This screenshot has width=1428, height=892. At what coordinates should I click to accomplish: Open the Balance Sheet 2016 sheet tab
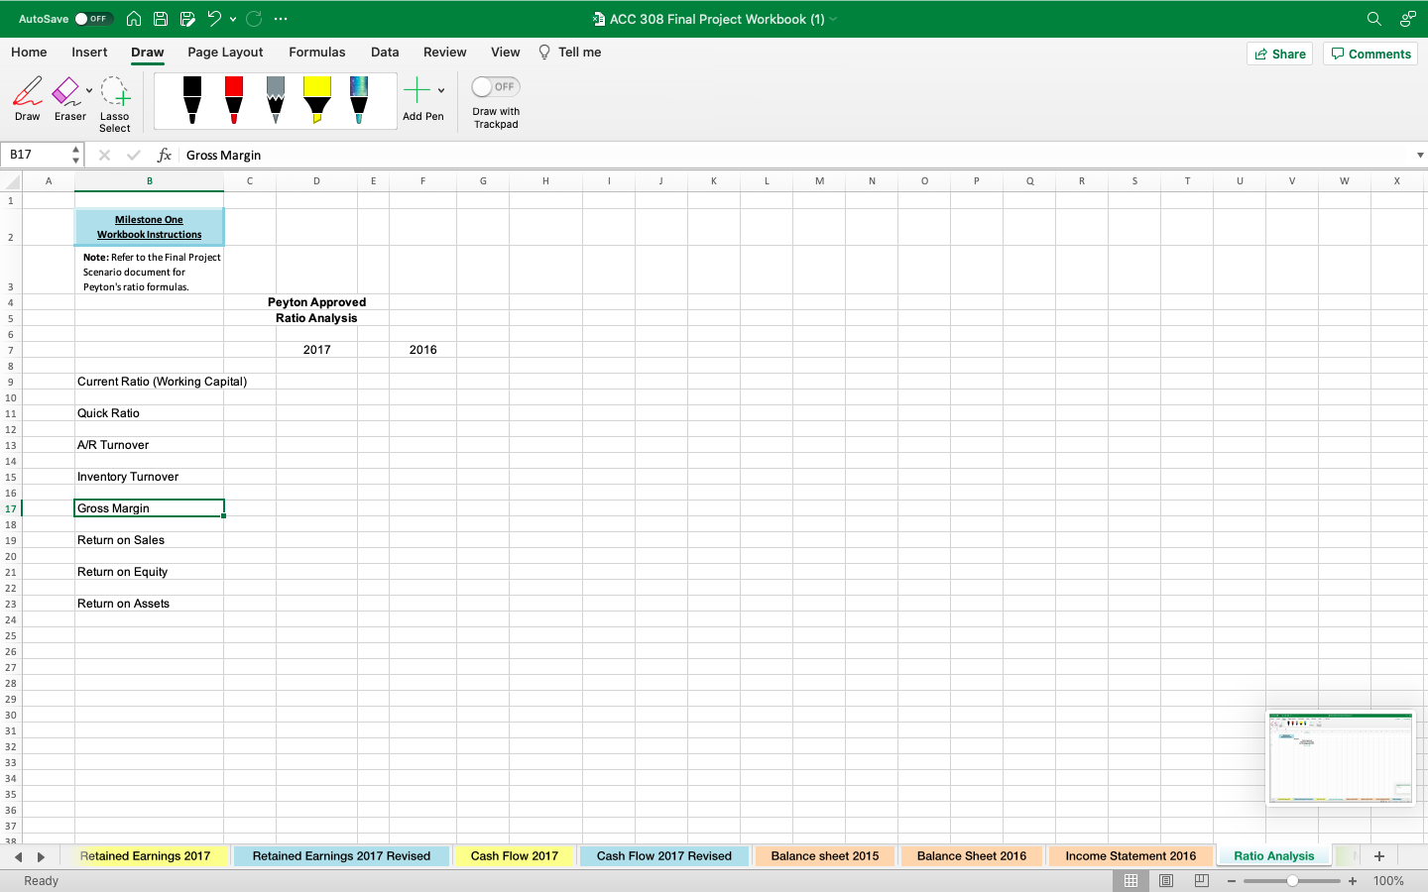click(x=972, y=856)
